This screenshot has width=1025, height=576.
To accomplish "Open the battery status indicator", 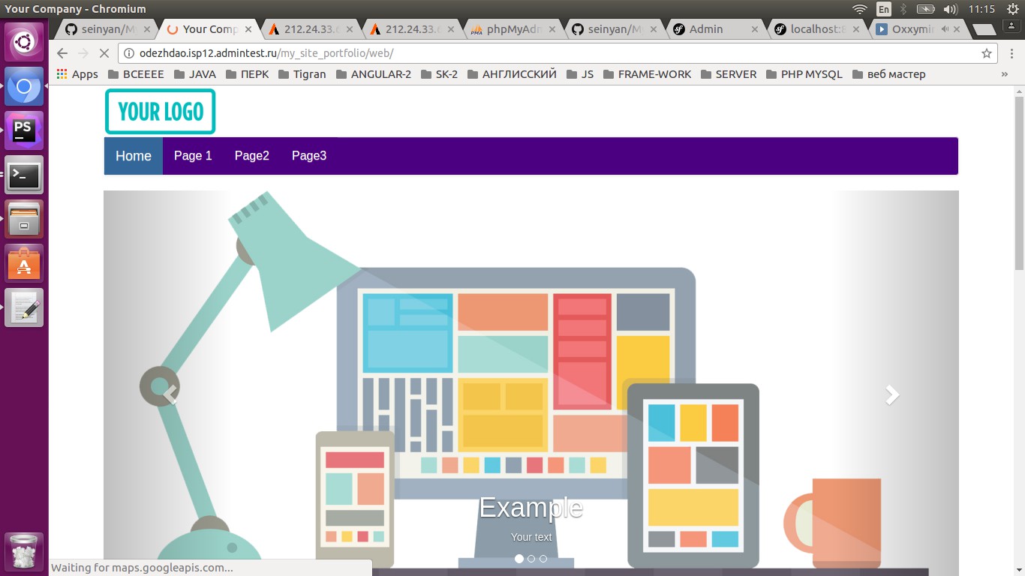I will [925, 9].
